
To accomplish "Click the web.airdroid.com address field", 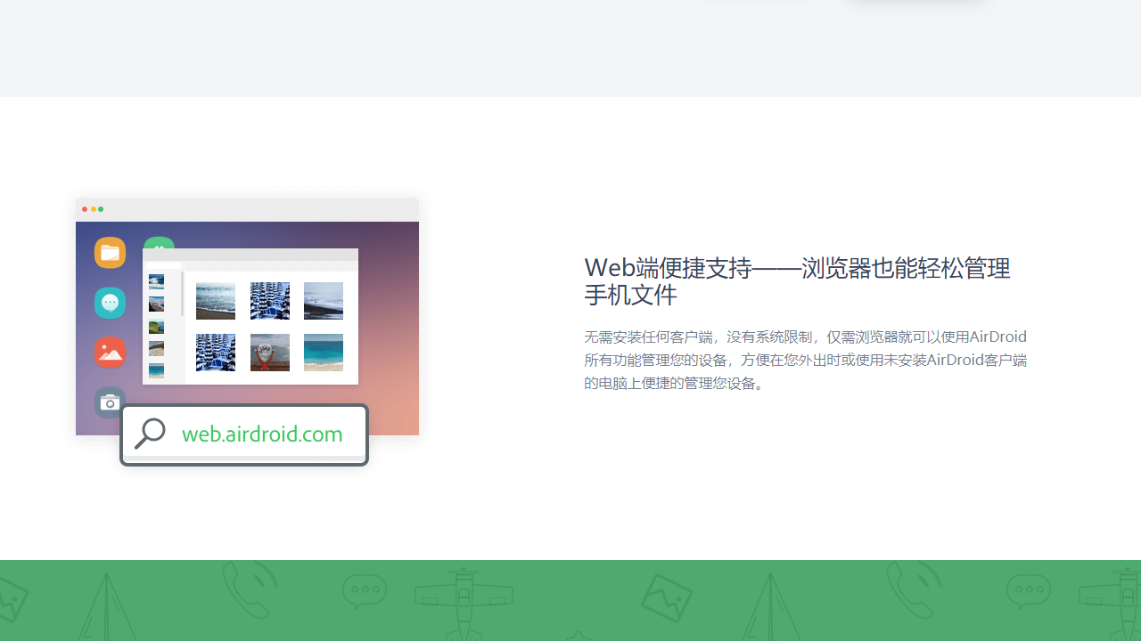I will (x=262, y=434).
